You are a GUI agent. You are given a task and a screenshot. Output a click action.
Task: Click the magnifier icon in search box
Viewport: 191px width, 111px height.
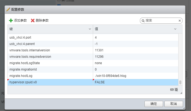pyautogui.click(x=143, y=20)
